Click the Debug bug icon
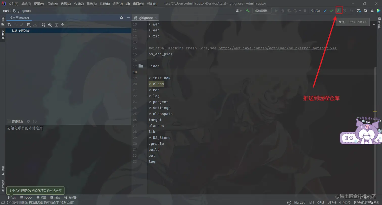Viewport: 382px width, 205px height. pyautogui.click(x=283, y=11)
